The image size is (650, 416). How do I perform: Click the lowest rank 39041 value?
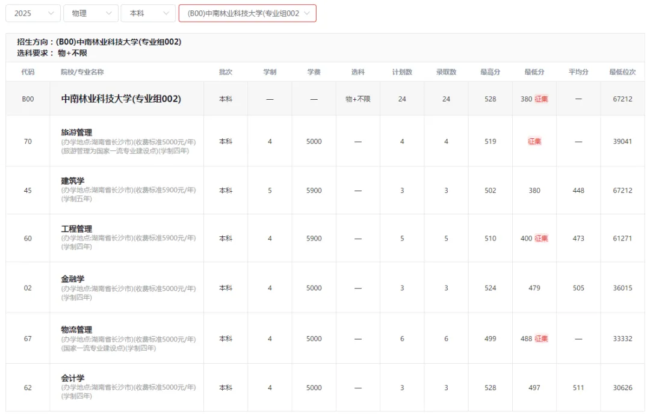point(623,141)
